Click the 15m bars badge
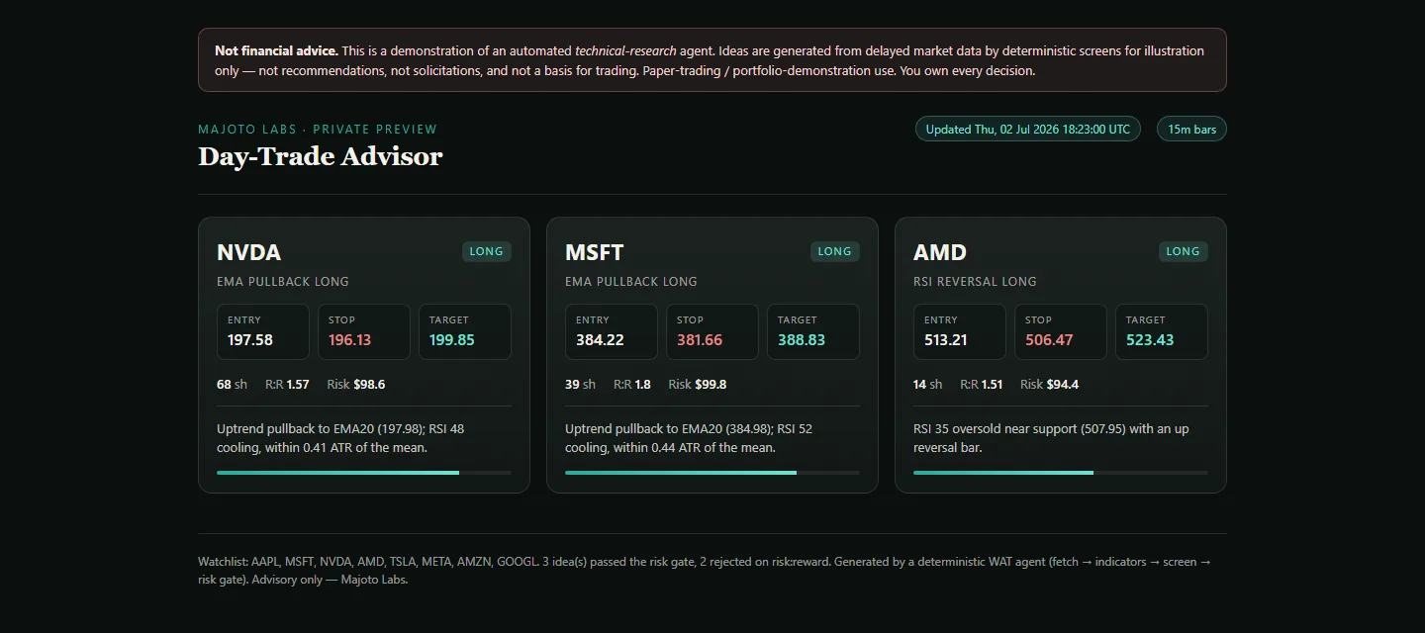 pyautogui.click(x=1191, y=130)
